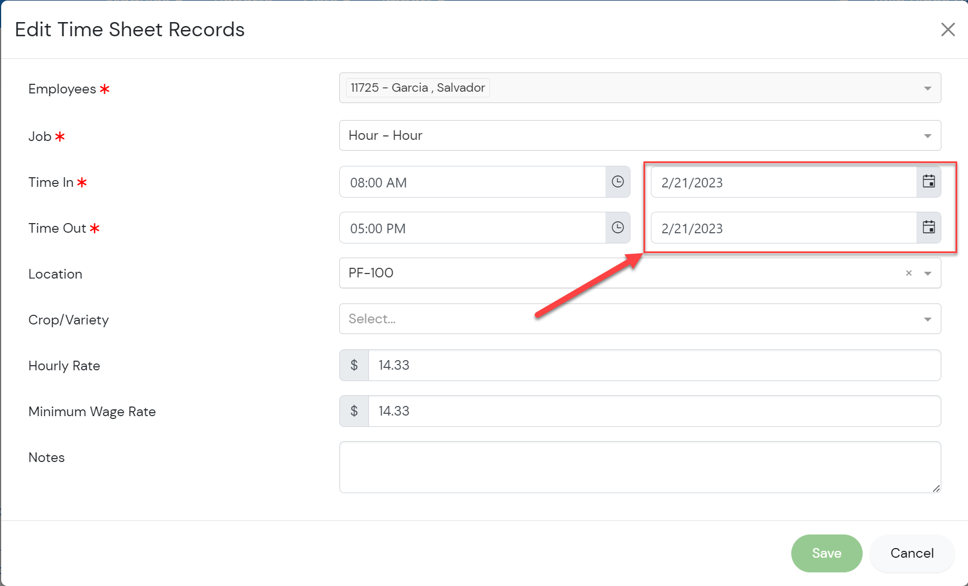Click inside the Notes text area
The height and width of the screenshot is (586, 968).
coord(639,467)
